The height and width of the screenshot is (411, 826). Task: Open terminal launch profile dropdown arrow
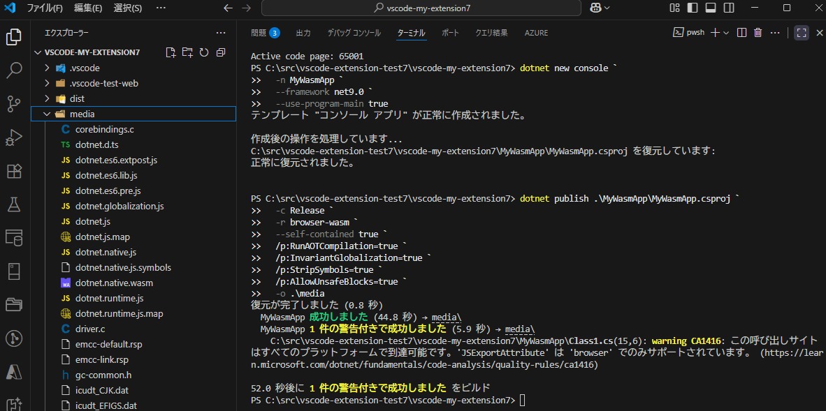[726, 33]
